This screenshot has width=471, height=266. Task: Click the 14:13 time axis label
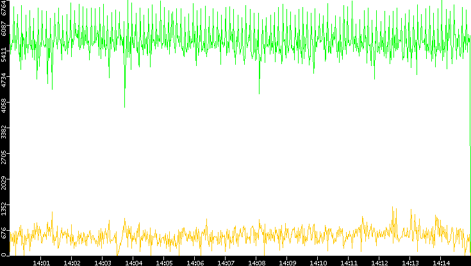click(x=411, y=263)
